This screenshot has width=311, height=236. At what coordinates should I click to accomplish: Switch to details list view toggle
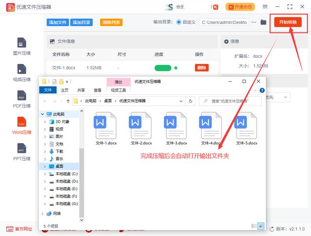(x=254, y=226)
